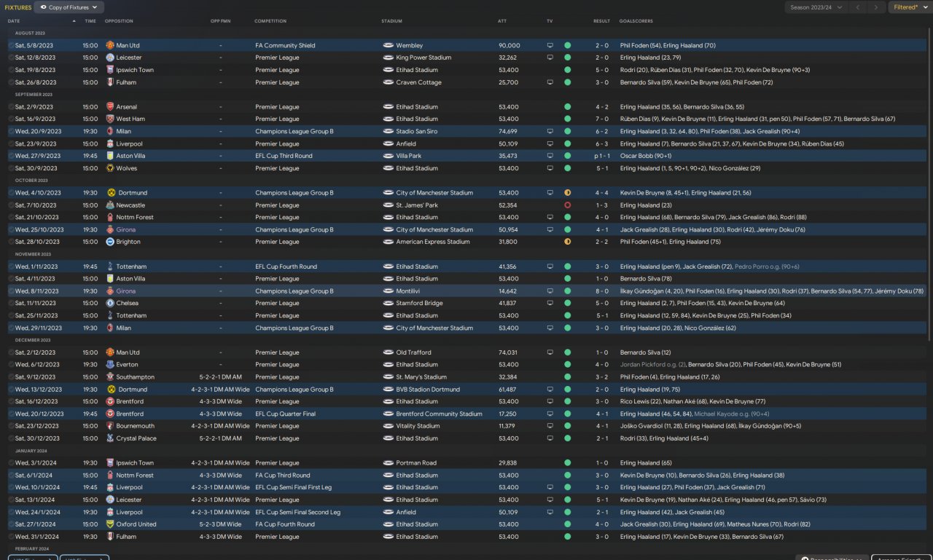Open the Season 2023/24 selector
The width and height of the screenshot is (933, 560).
[816, 7]
